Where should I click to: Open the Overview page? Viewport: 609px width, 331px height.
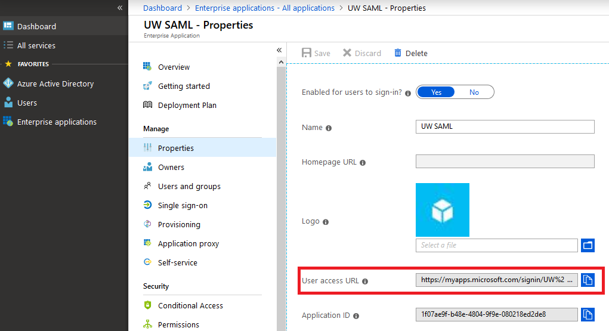click(x=202, y=66)
